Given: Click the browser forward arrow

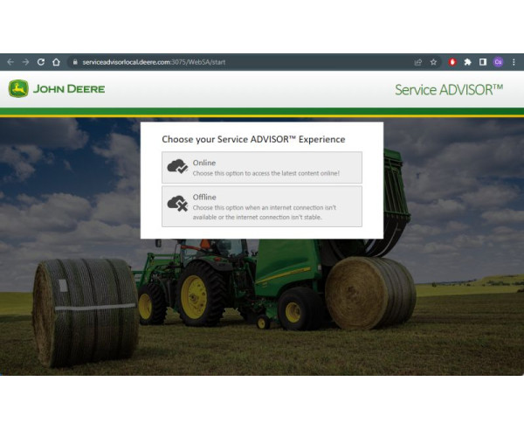Looking at the screenshot, I should (x=25, y=62).
